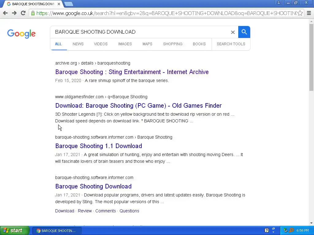Click scrollbar up arrow
The width and height of the screenshot is (314, 235).
click(311, 21)
